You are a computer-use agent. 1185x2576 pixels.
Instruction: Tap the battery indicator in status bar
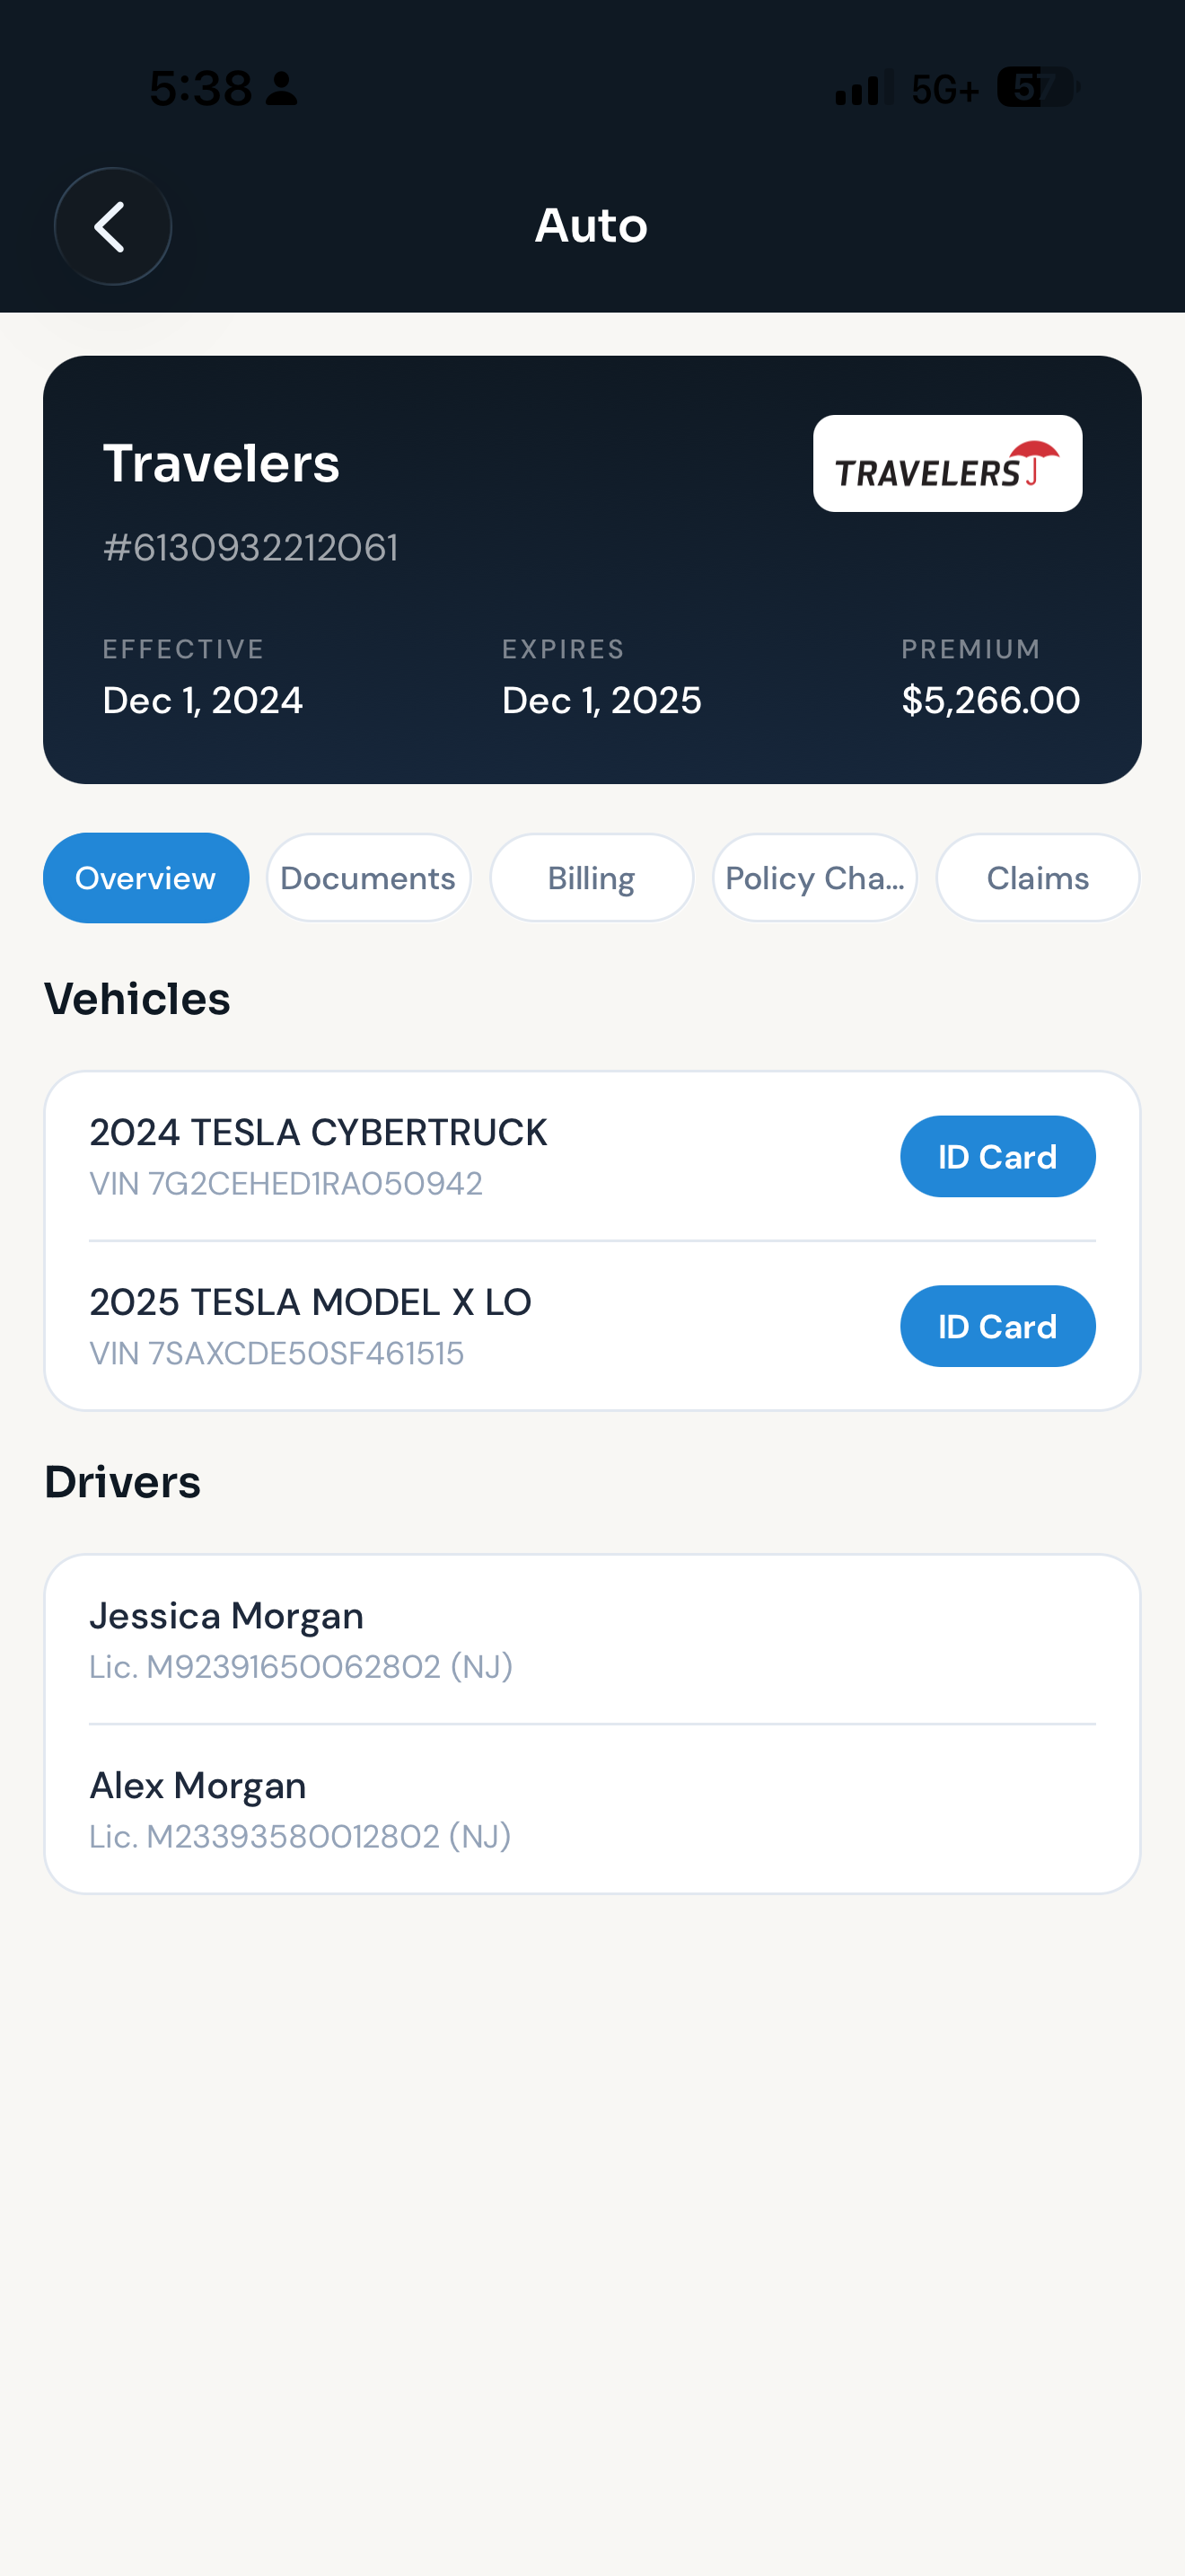(1038, 88)
